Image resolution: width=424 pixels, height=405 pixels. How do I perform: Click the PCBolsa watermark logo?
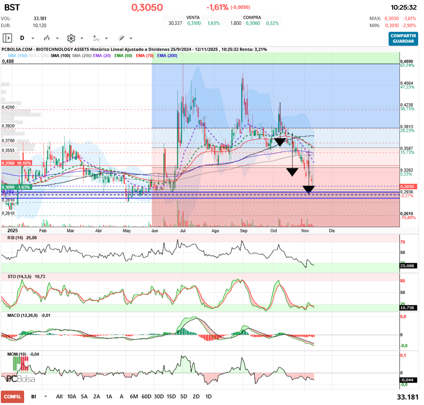(x=20, y=378)
